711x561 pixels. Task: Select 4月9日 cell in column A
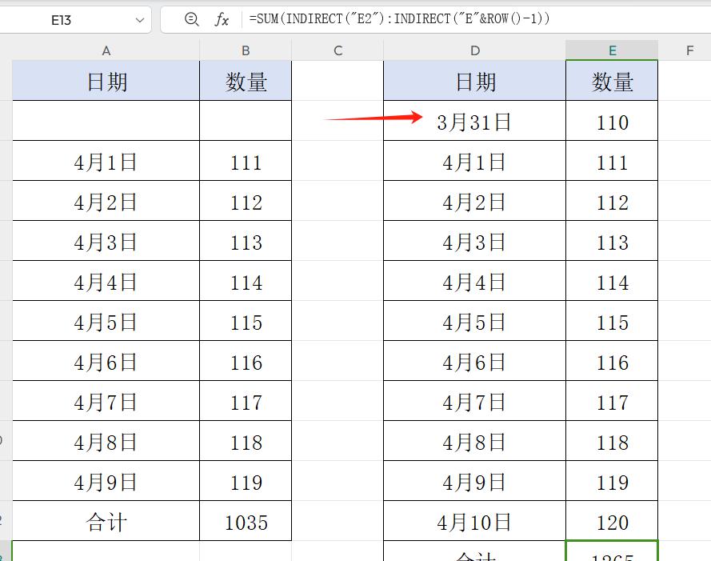pos(106,481)
